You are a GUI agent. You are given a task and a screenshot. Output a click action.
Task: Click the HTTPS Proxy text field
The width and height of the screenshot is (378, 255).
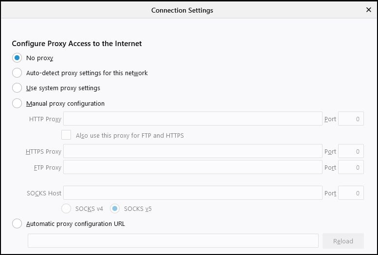(193, 152)
